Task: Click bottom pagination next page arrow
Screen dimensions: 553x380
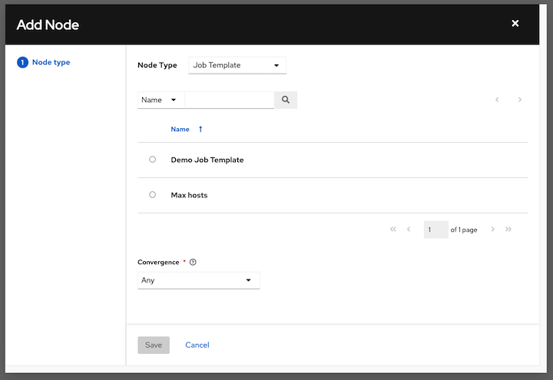Action: 492,230
